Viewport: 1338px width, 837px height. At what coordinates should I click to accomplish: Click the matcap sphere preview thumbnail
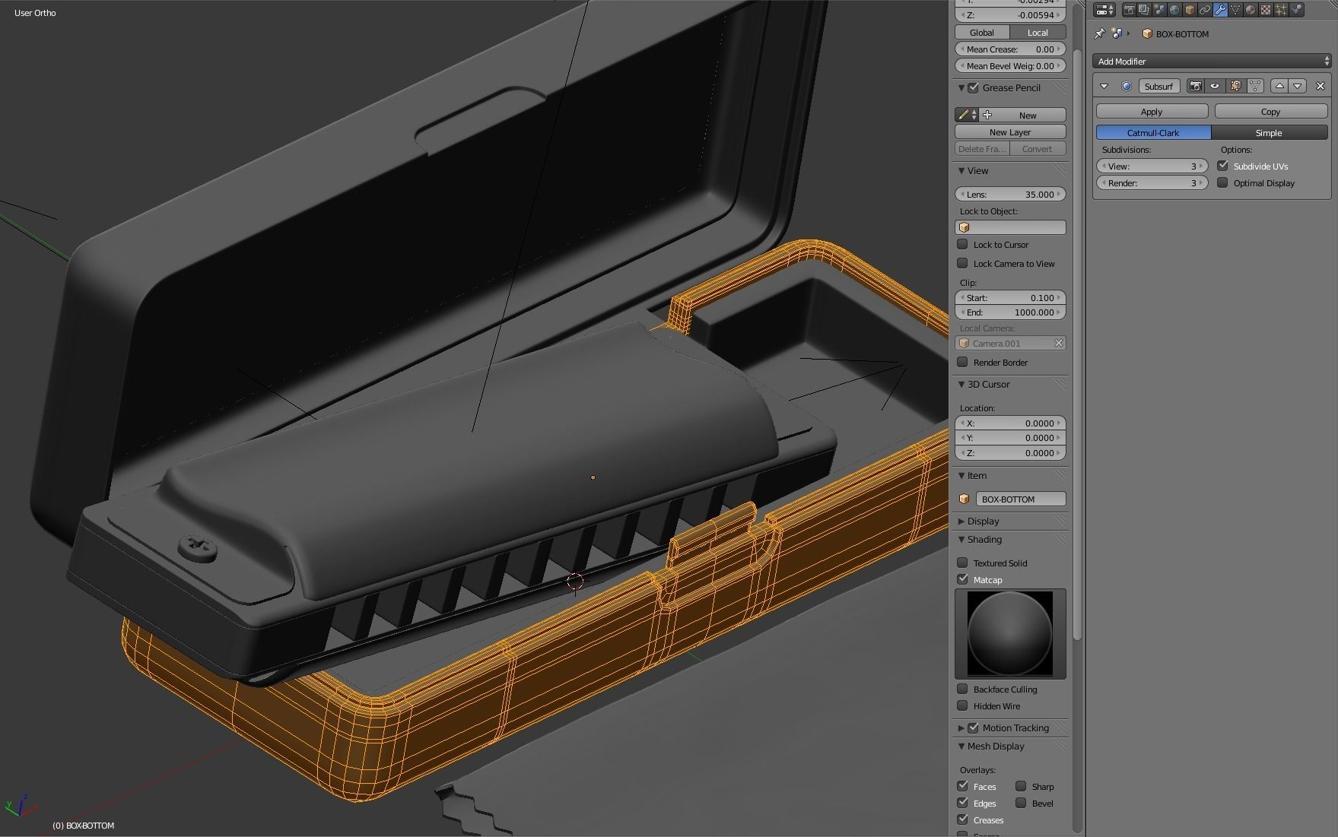pos(1010,633)
